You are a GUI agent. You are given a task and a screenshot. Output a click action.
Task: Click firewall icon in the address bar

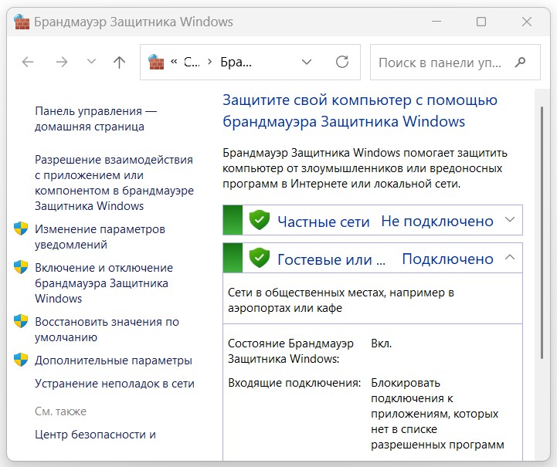coord(156,62)
